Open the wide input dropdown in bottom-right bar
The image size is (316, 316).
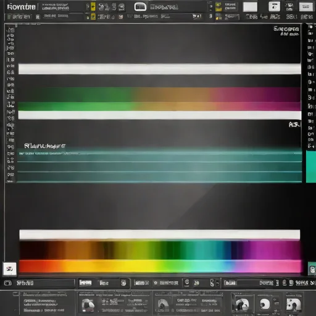click(249, 283)
